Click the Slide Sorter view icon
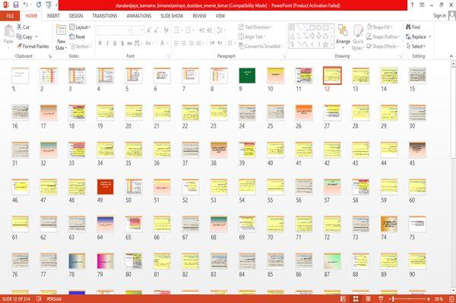Viewport: 456px width, 303px height. coord(356,298)
